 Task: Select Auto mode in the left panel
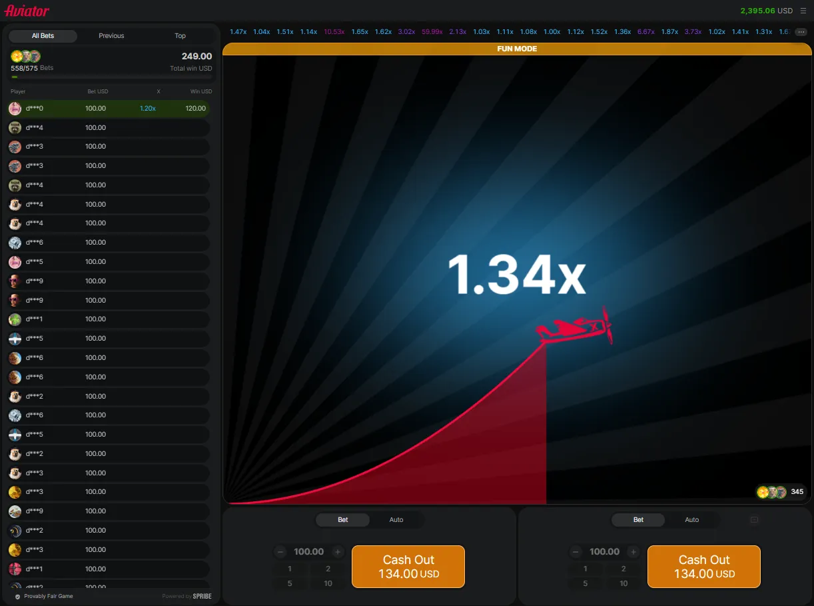[x=396, y=520]
